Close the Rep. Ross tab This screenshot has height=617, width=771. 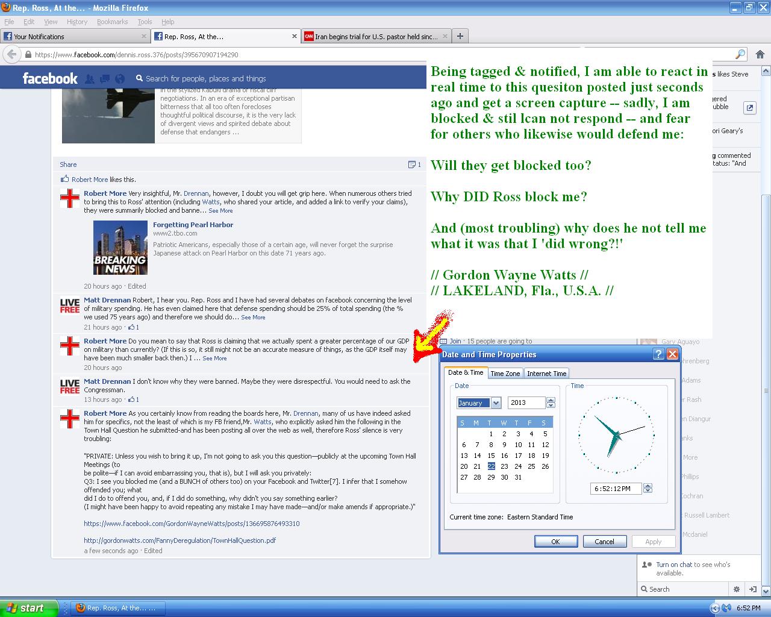click(295, 36)
